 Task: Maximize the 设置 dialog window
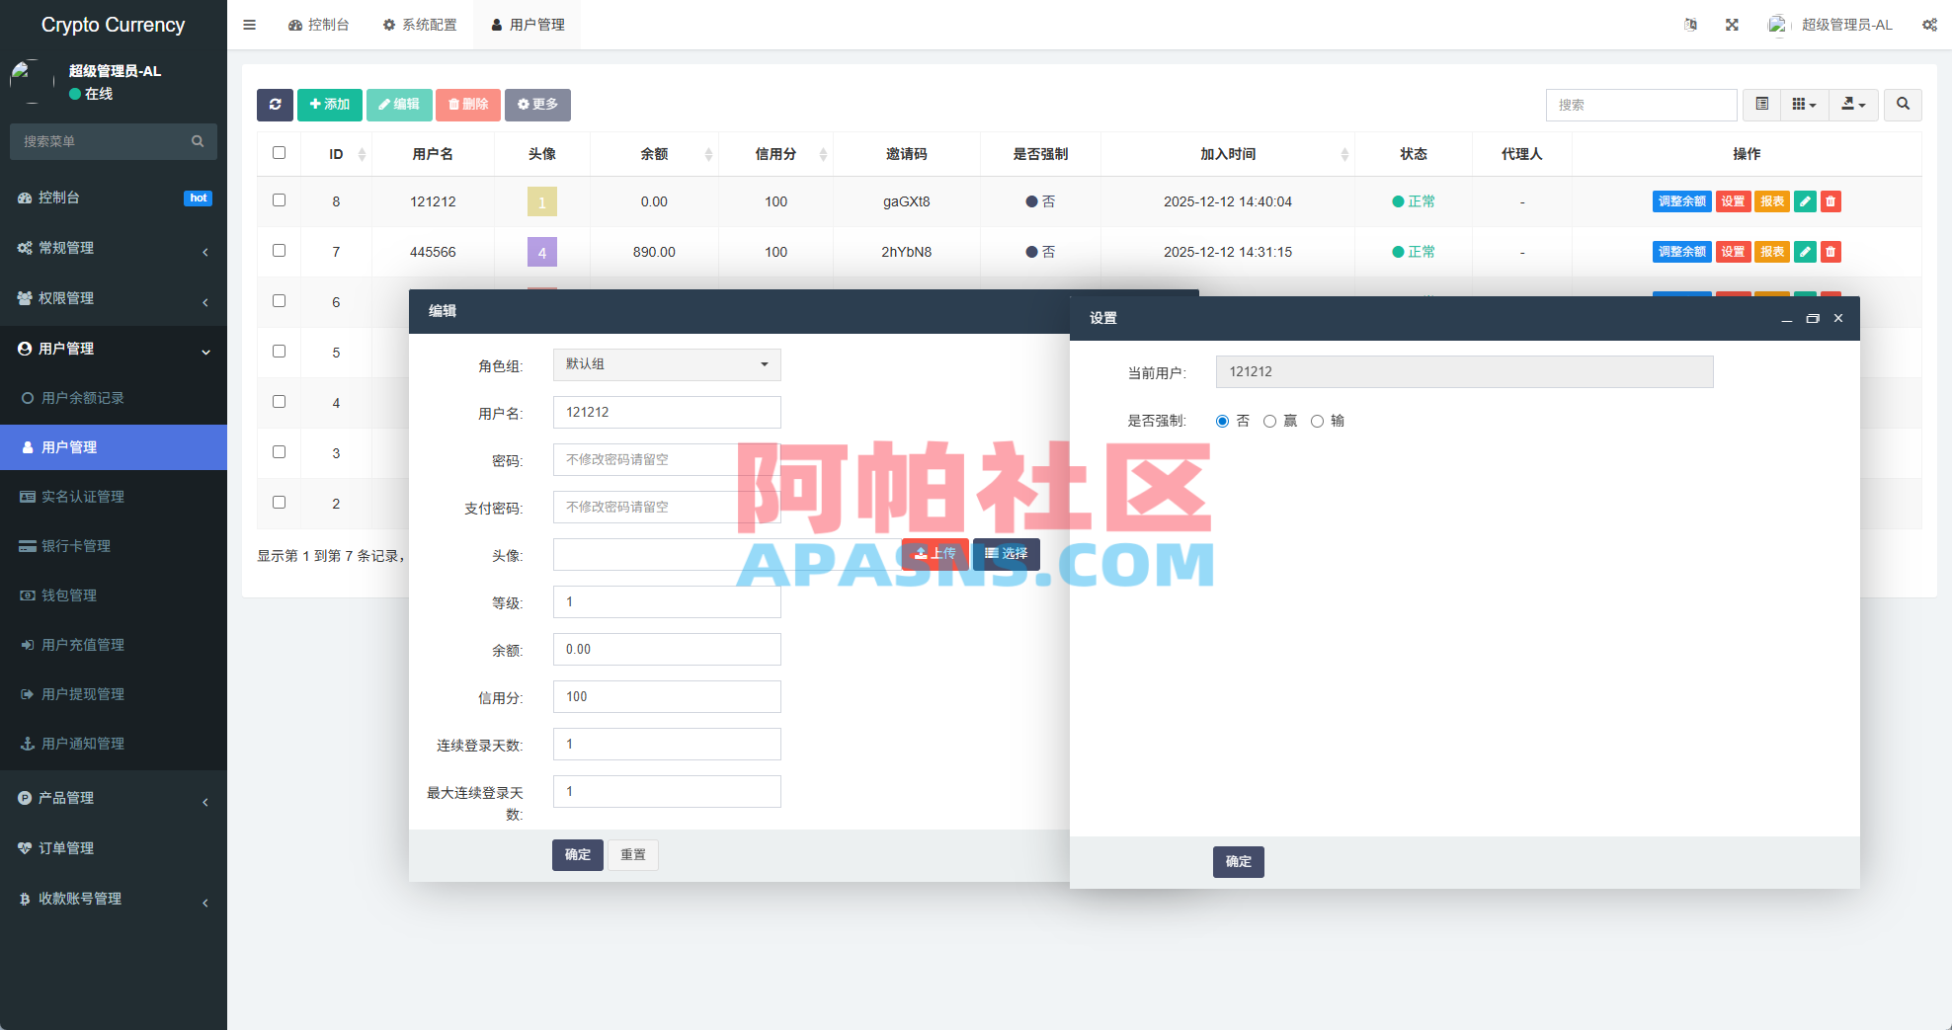(x=1812, y=319)
